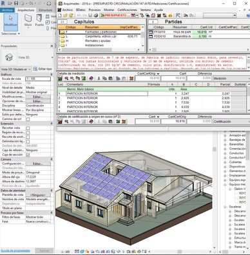Click first icon in Detalle de medición toolbar

(60, 79)
